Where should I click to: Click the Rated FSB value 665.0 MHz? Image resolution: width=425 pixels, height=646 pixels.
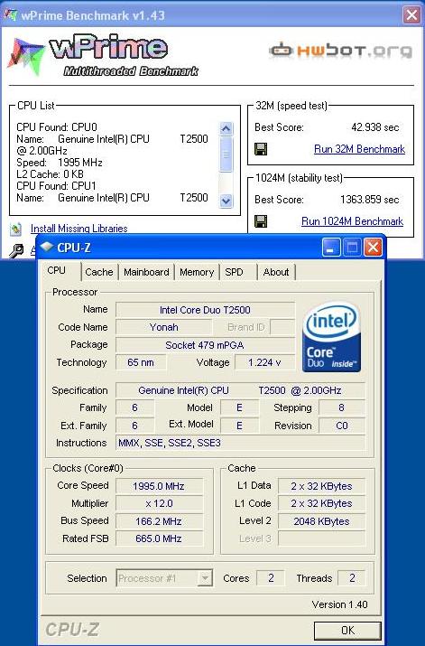click(159, 538)
